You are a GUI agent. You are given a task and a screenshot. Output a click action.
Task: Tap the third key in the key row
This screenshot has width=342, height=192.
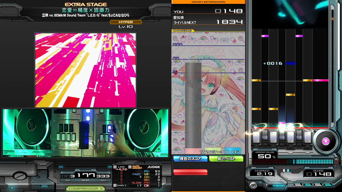[x=273, y=137]
